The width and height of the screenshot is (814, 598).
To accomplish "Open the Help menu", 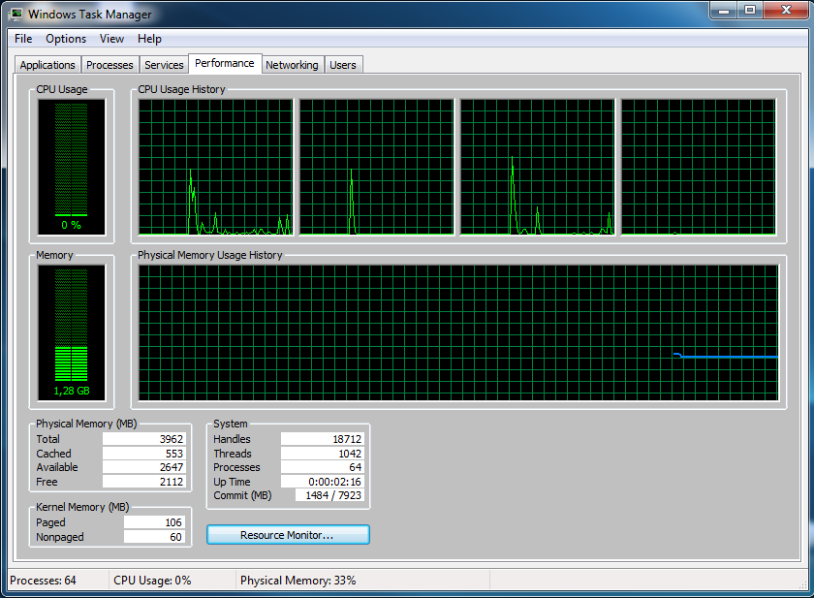I will 149,39.
